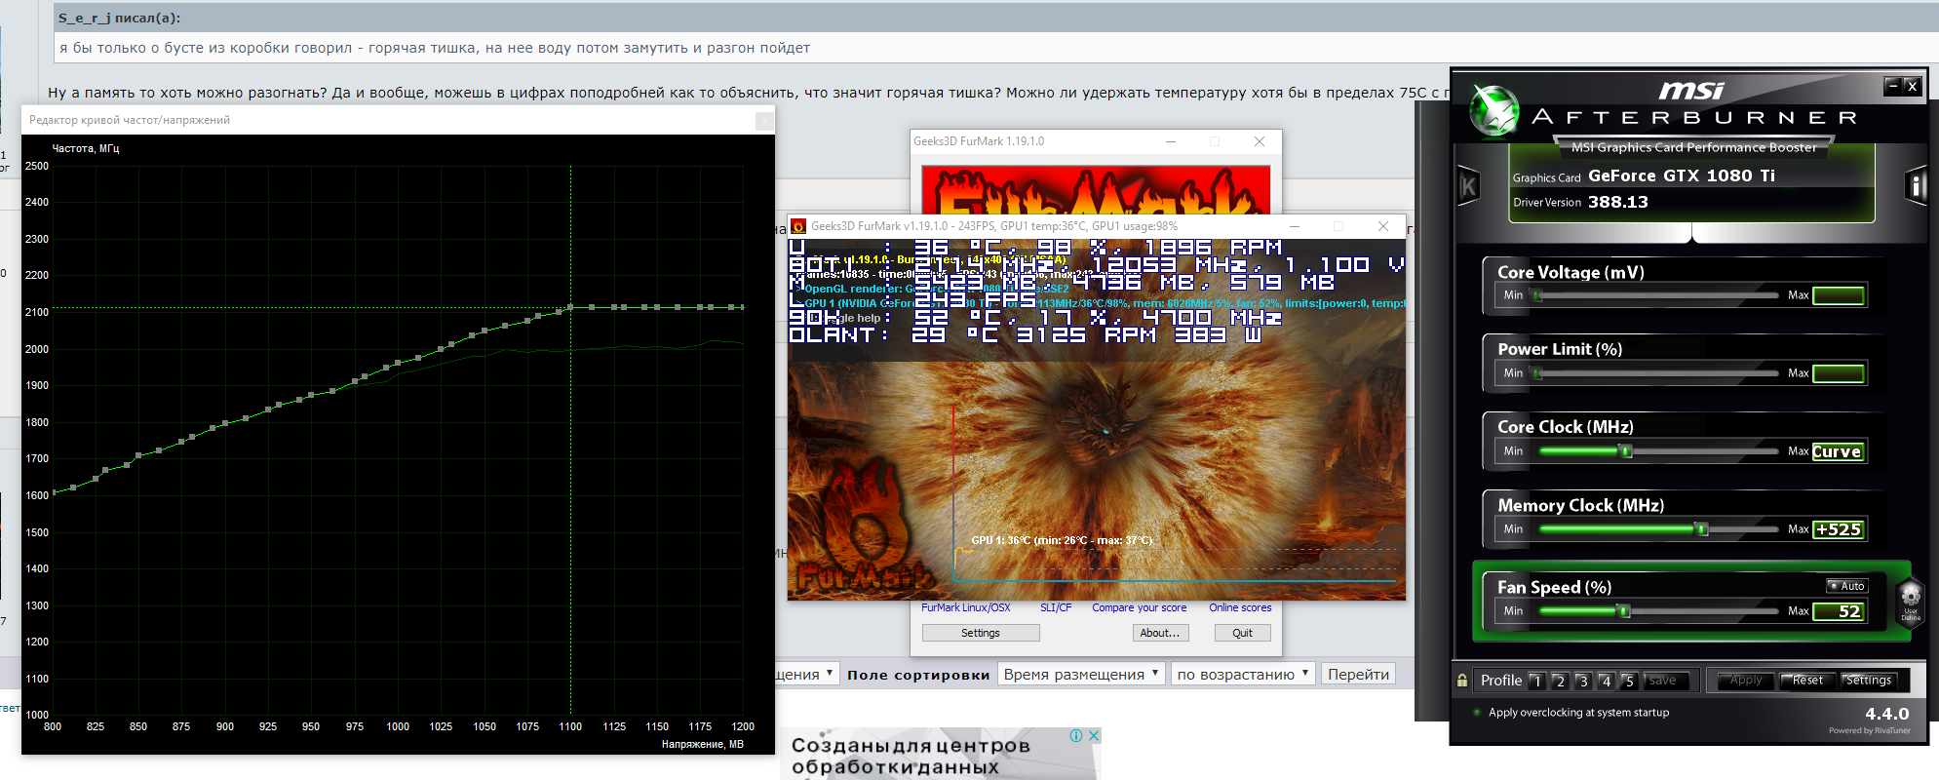1939x780 pixels.
Task: Minimize the MSI Afterburner window
Action: click(x=1893, y=86)
